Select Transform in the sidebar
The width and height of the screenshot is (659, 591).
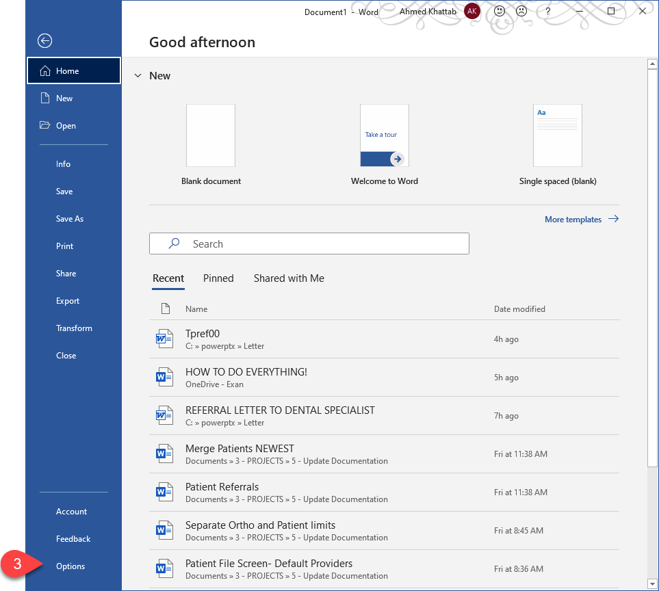74,328
